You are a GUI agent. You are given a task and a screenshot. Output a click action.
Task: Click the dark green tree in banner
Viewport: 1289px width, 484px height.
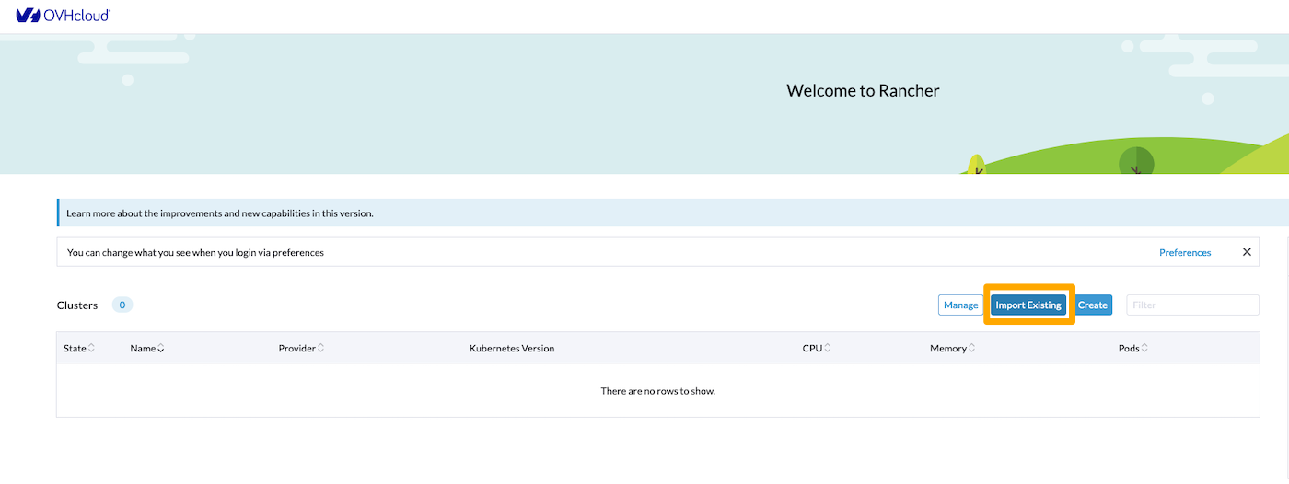point(1135,160)
